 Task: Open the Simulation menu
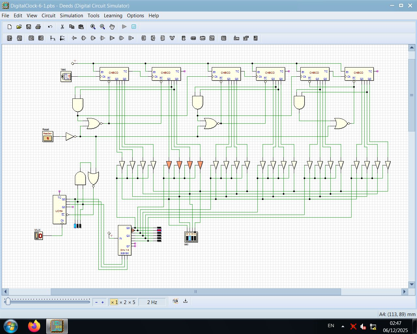71,15
